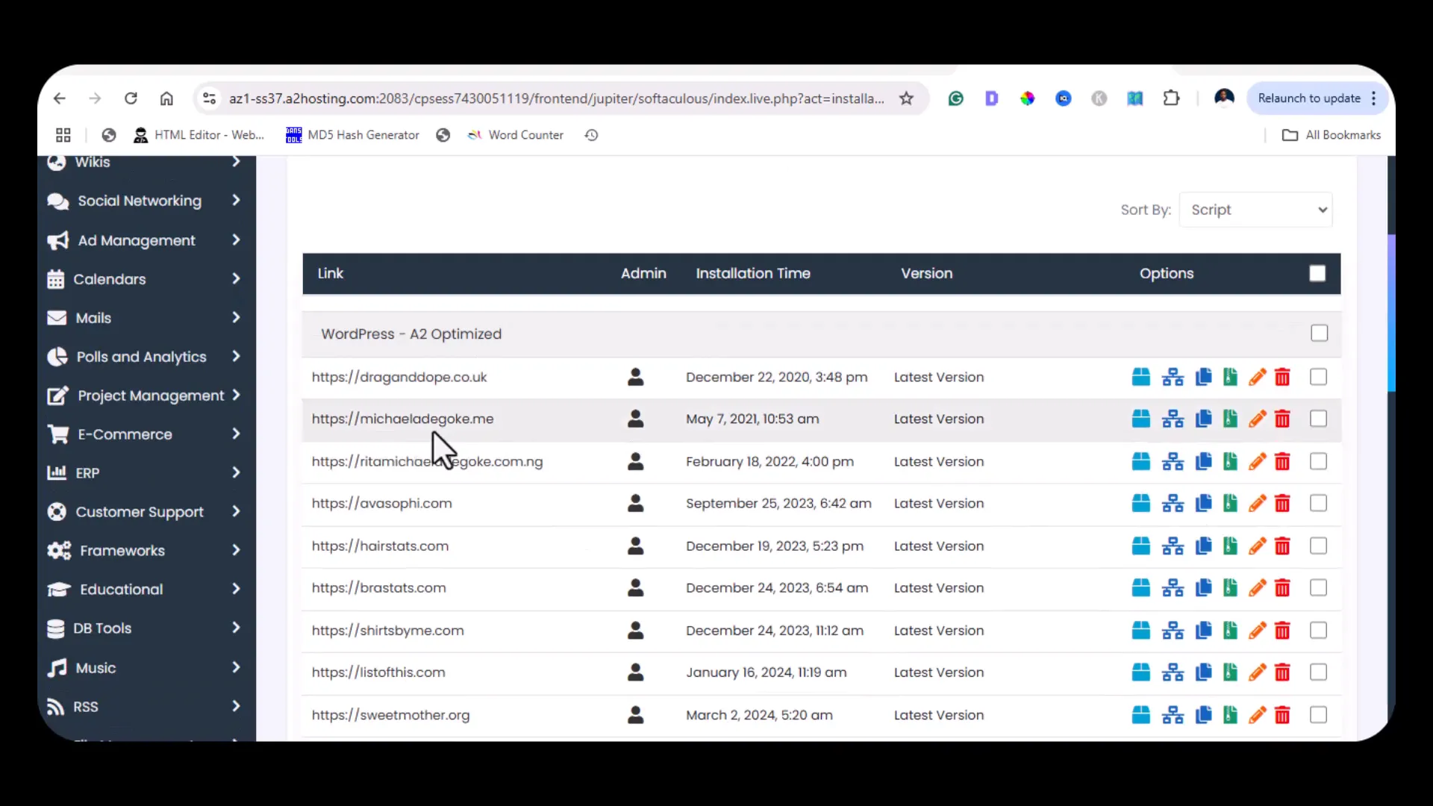Open the Grammarly extension icon

click(x=955, y=99)
